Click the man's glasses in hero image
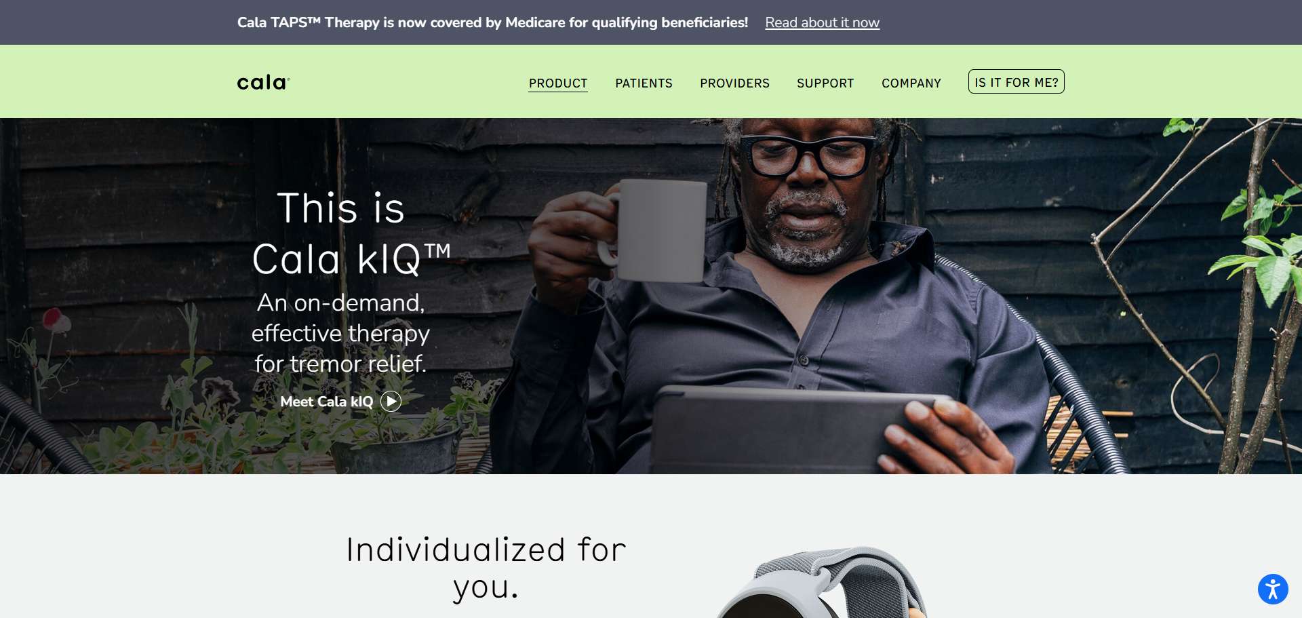The height and width of the screenshot is (618, 1302). [808, 155]
